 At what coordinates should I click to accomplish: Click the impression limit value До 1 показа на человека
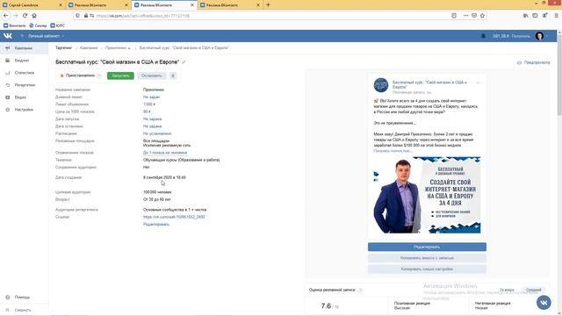(165, 153)
